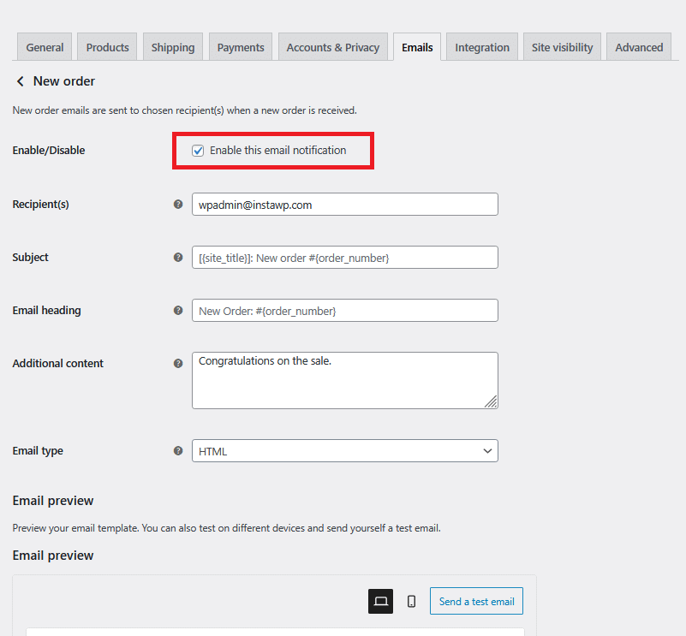Screen dimensions: 686x636
Task: Enable this email notification
Action: point(198,150)
